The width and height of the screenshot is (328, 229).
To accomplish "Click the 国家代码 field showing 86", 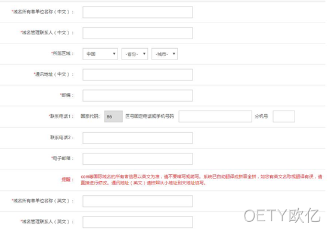I will pos(113,117).
